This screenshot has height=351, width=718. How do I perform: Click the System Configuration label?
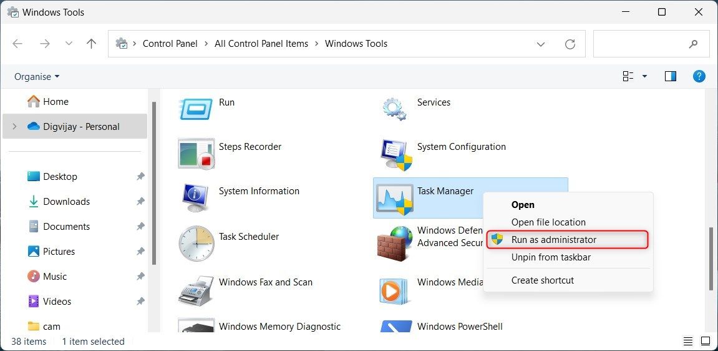click(462, 147)
